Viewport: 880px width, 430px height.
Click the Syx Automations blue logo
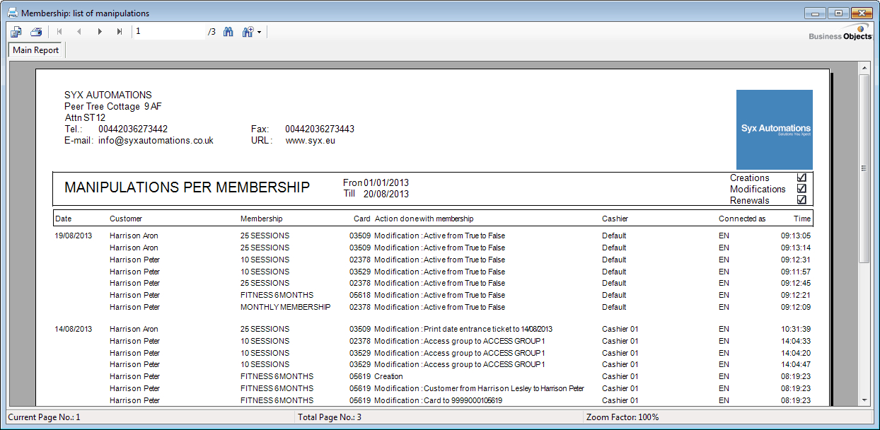(x=774, y=129)
